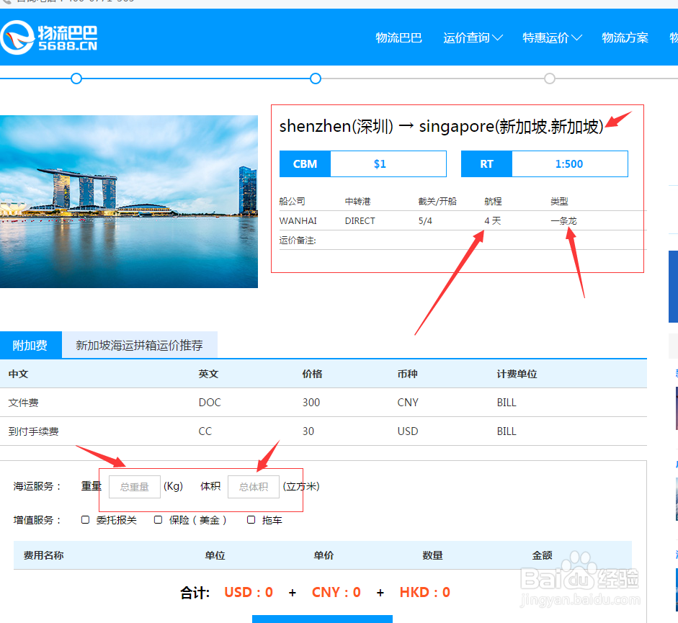678x623 pixels.
Task: Open the 新加坡海运拼箱运价推荐 tab
Action: (x=140, y=345)
